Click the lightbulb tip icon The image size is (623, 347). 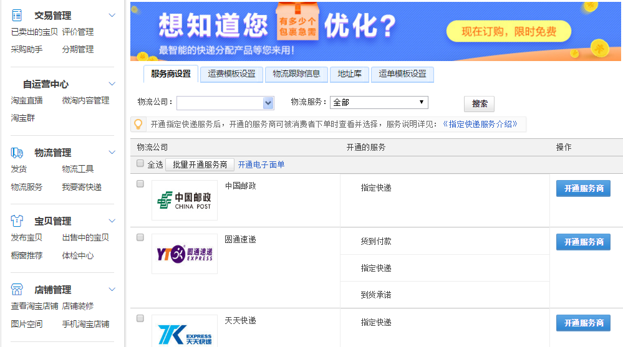138,124
